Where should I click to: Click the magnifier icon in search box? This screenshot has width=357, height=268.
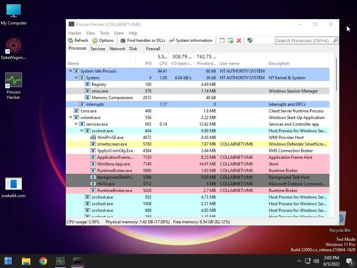[x=335, y=40]
